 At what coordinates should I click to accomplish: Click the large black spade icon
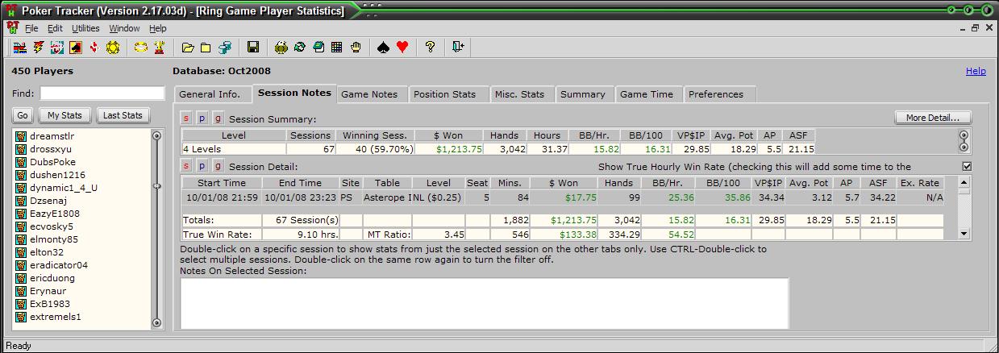click(383, 47)
